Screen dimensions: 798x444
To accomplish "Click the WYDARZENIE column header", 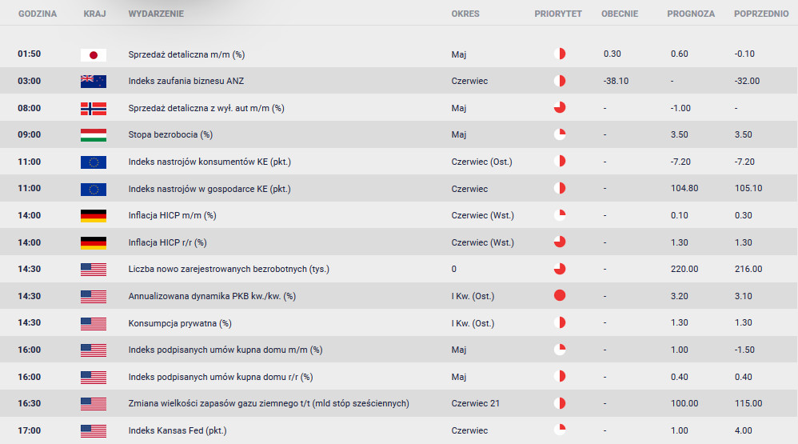I will [156, 14].
